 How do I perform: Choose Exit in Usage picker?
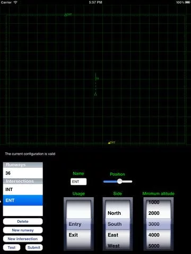[x=79, y=235]
